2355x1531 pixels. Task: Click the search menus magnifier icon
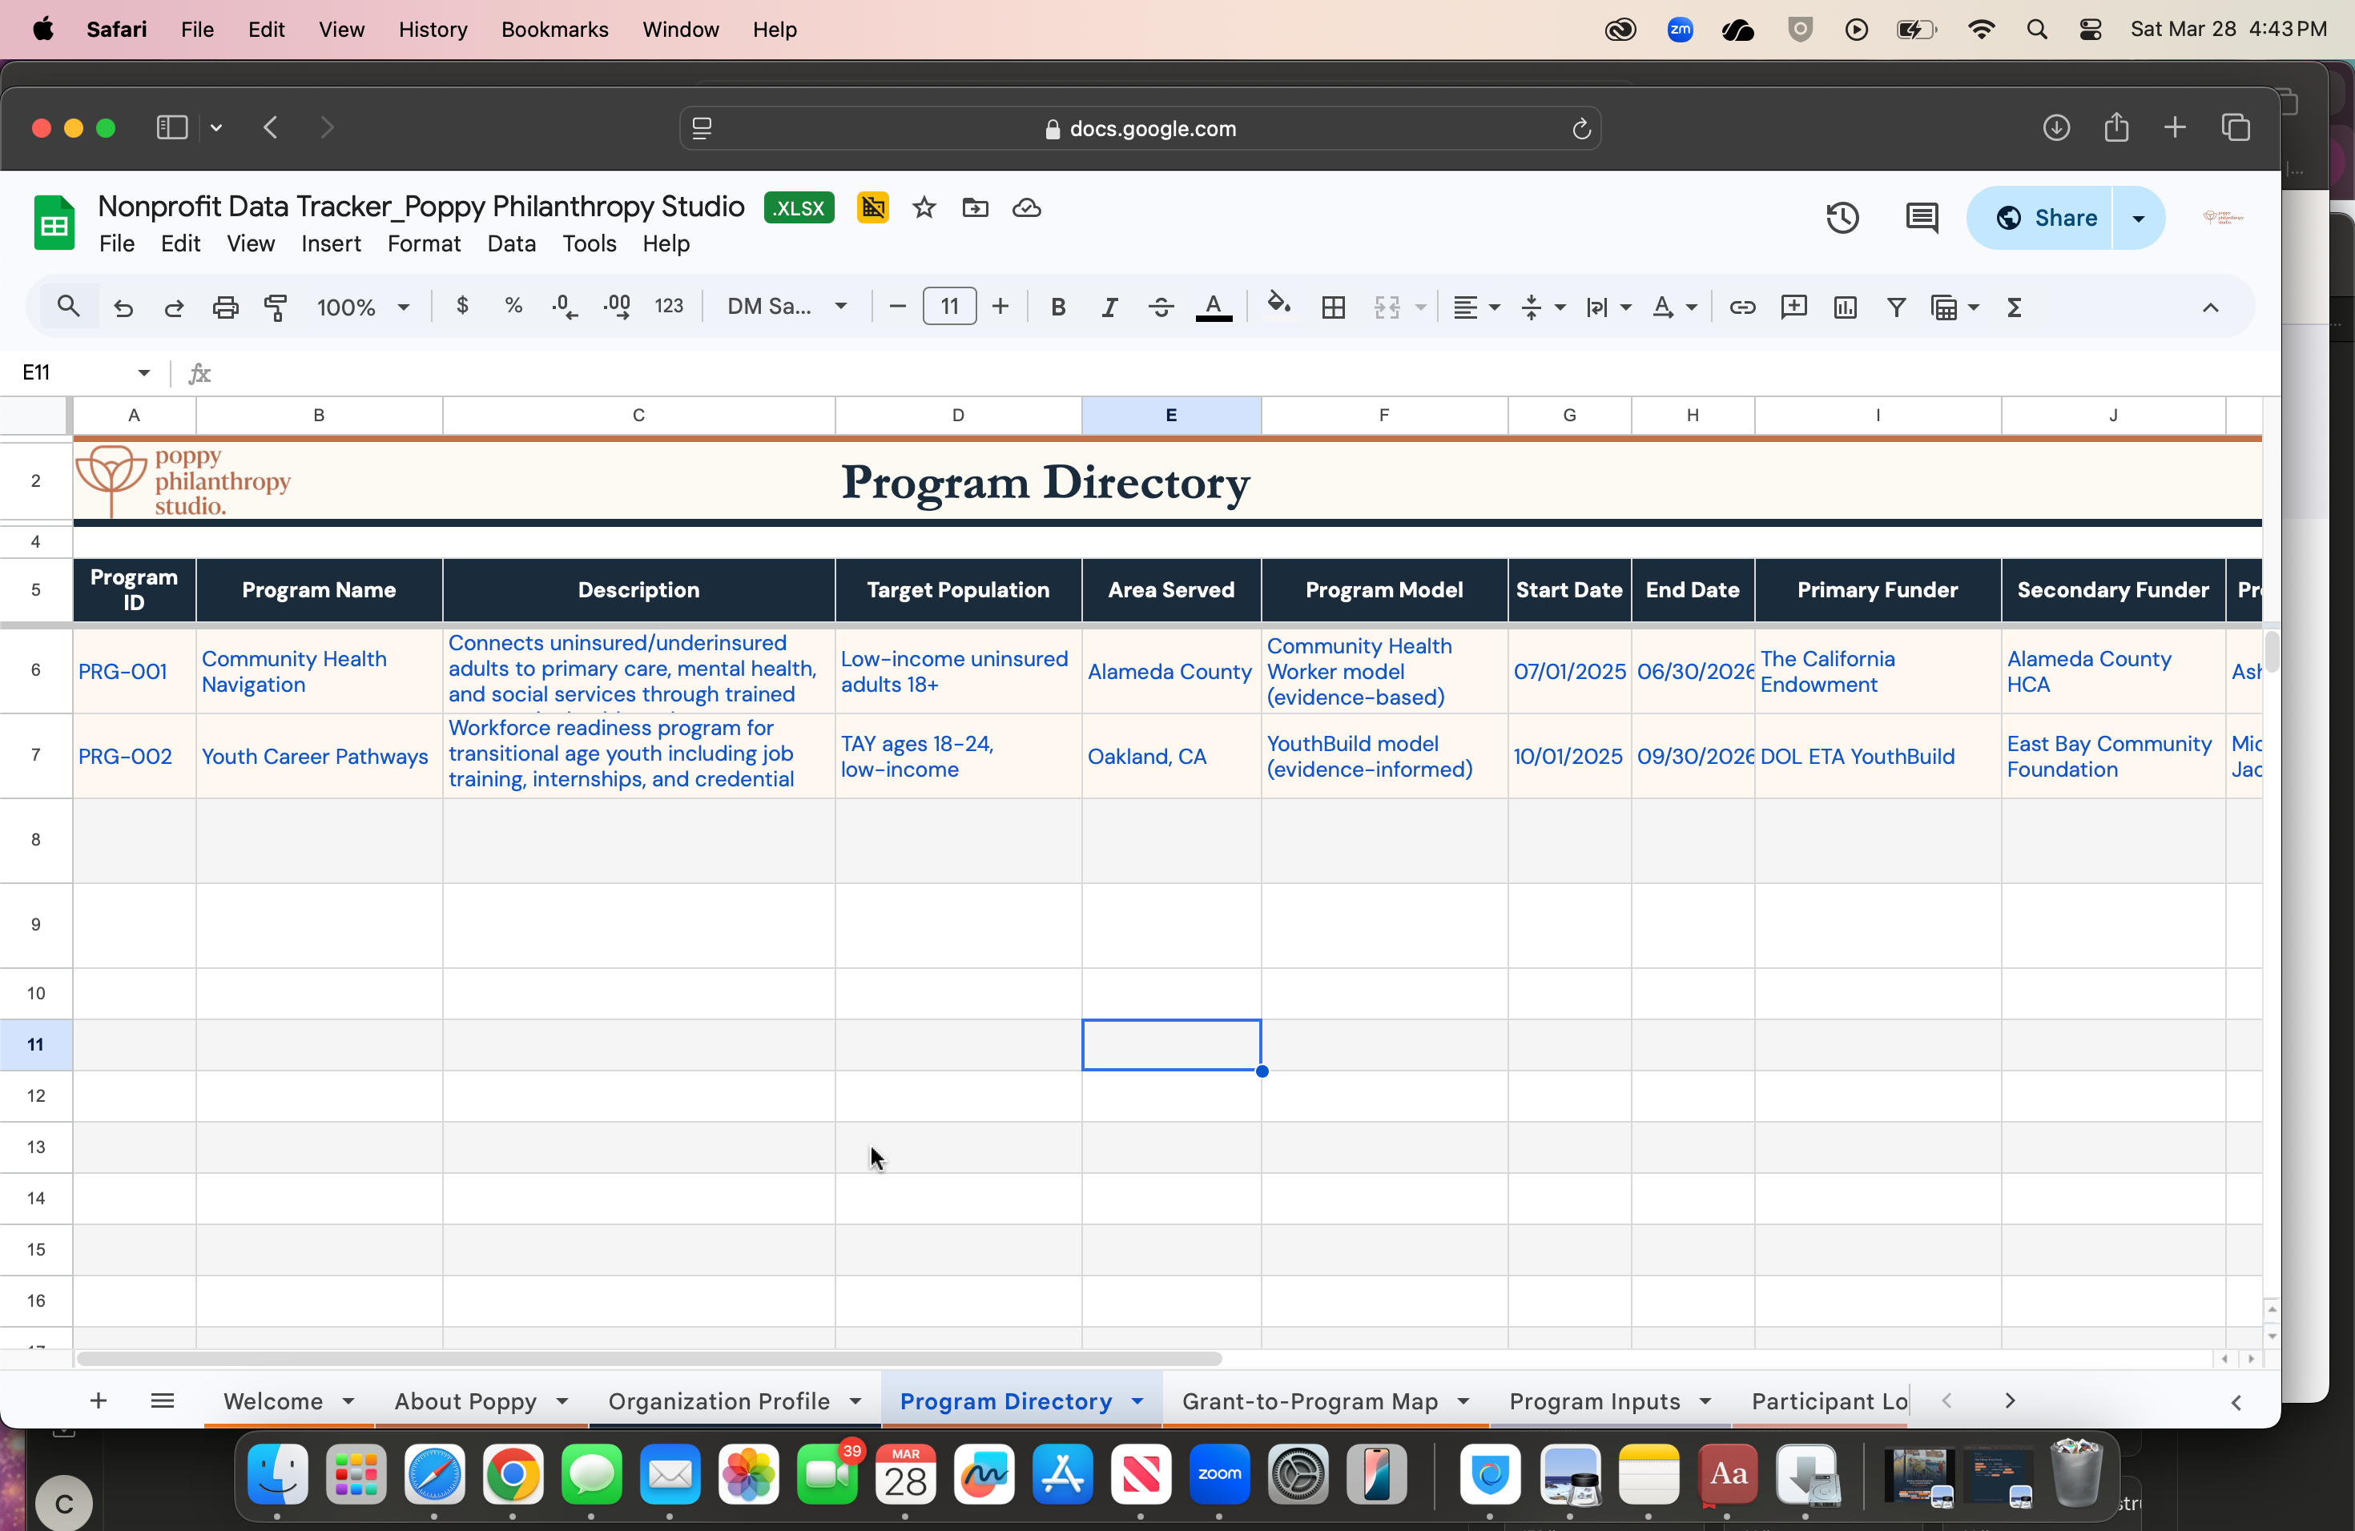point(68,307)
